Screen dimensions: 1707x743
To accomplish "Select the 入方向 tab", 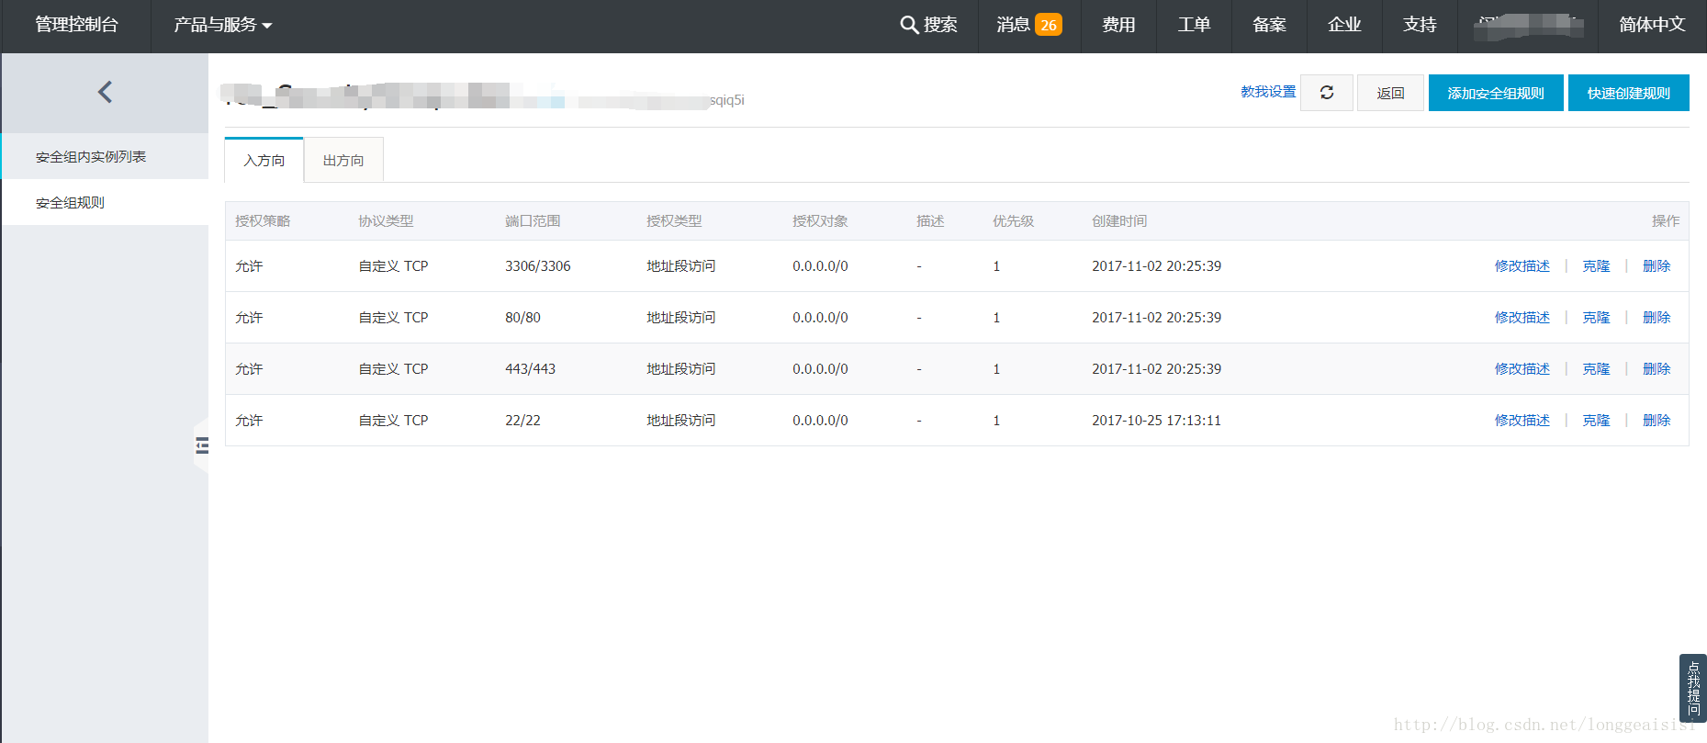I will pyautogui.click(x=264, y=161).
